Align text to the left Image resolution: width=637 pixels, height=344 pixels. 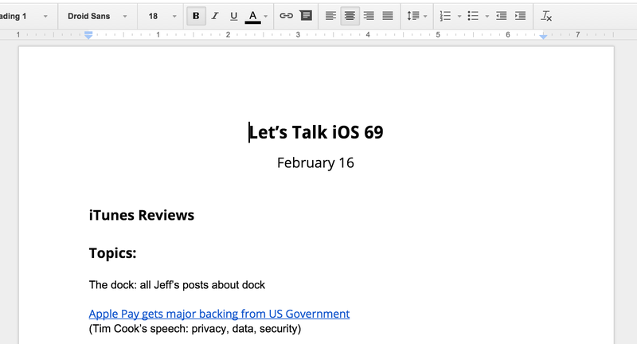[330, 16]
